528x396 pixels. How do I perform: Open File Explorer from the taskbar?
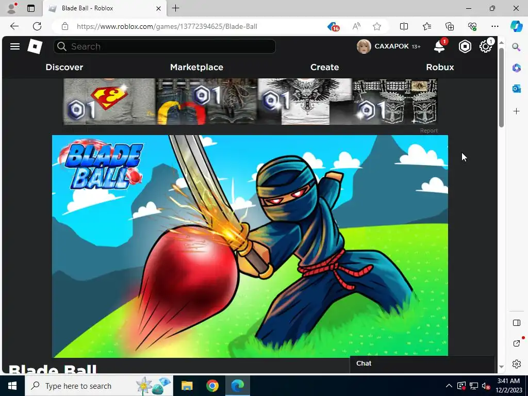point(187,386)
